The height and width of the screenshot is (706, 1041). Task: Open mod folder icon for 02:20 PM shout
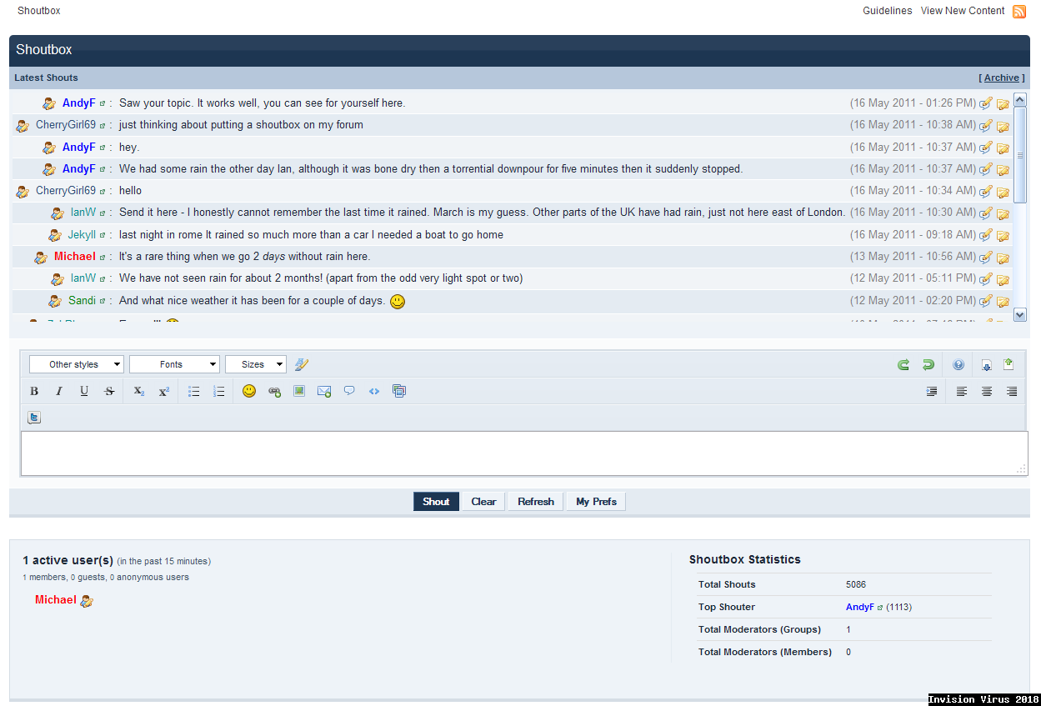click(x=1003, y=301)
